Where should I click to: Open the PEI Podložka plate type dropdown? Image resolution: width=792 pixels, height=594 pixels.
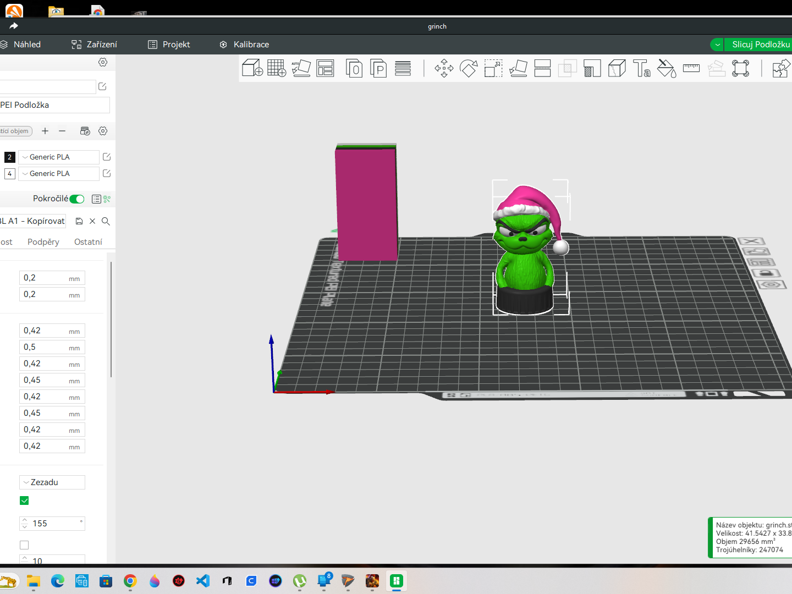pos(54,105)
